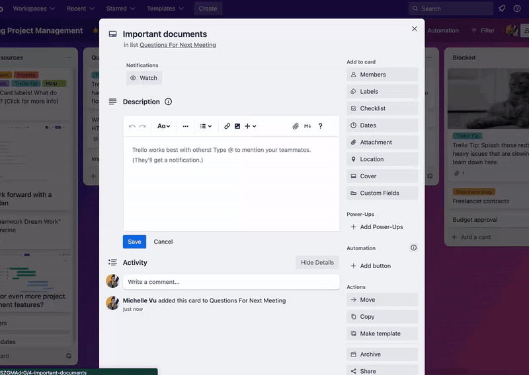Viewport: 529px width, 375px height.
Task: Open Dates option for the card
Action: (382, 125)
